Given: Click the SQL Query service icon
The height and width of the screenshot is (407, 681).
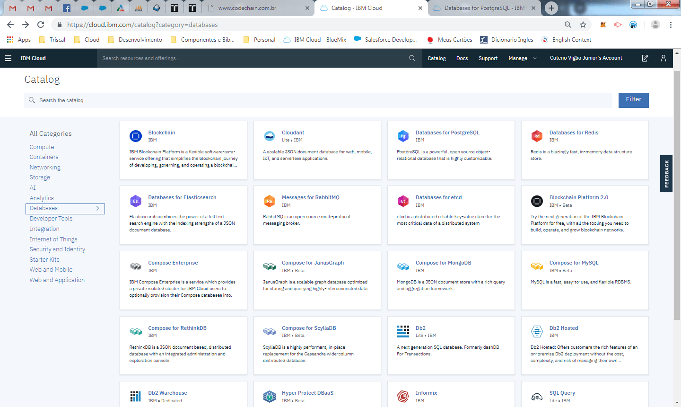Looking at the screenshot, I should (537, 397).
